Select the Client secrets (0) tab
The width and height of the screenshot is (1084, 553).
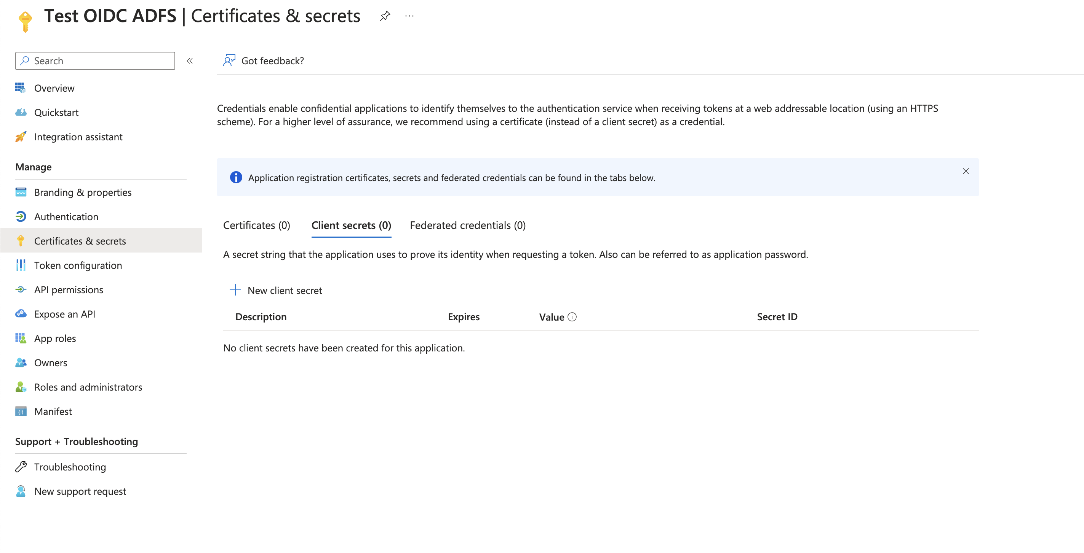tap(351, 225)
